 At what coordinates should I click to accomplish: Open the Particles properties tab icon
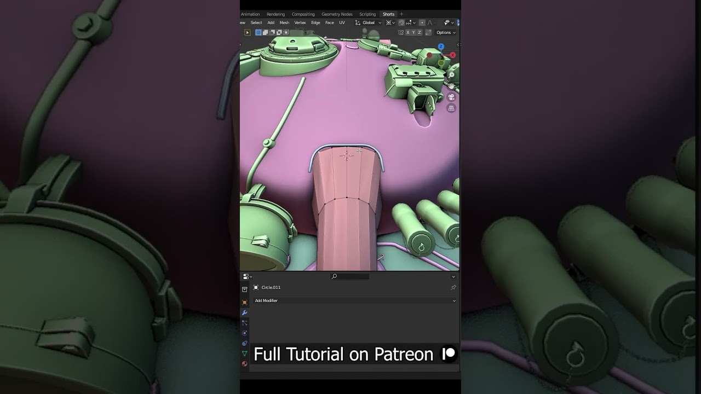[245, 323]
